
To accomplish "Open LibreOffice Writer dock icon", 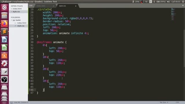I will tap(4, 40).
